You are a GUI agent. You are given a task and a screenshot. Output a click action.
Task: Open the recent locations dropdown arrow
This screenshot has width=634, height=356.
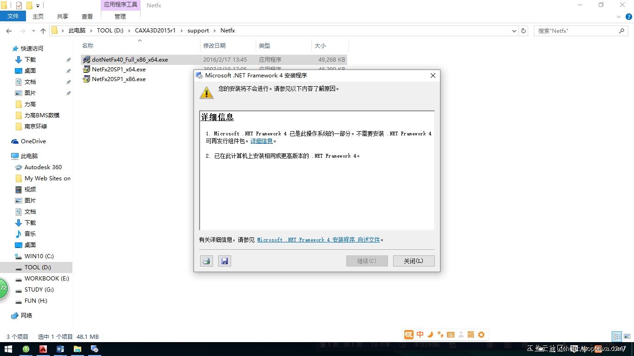33,31
